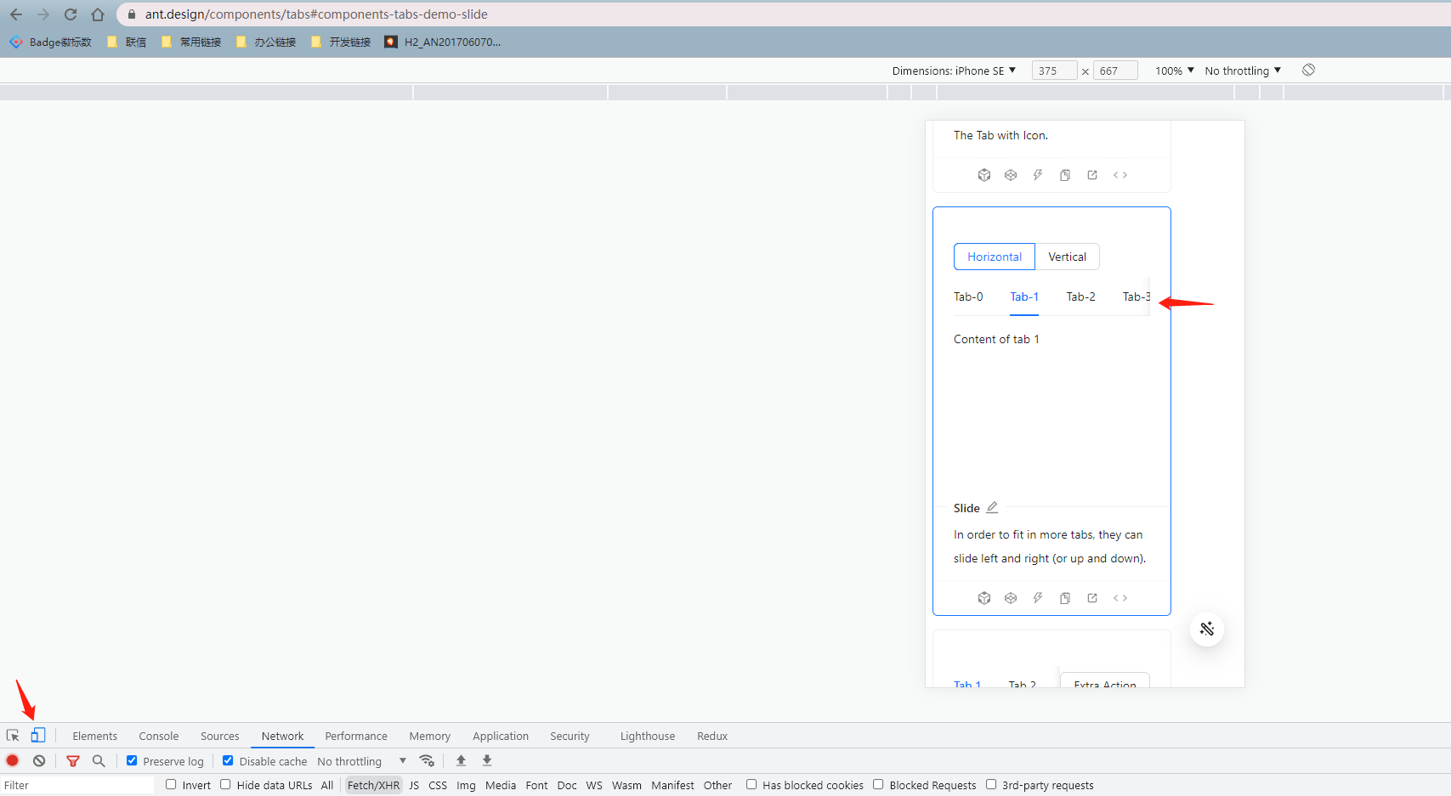This screenshot has height=796, width=1451.
Task: Toggle the device emulation toolbar
Action: pos(38,734)
